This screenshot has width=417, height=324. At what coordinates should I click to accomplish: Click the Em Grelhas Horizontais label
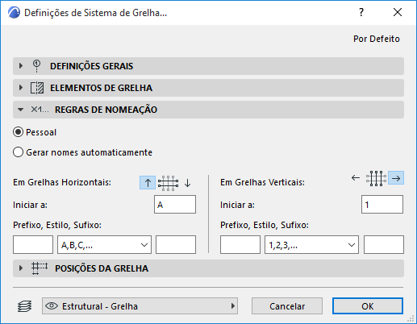[62, 182]
